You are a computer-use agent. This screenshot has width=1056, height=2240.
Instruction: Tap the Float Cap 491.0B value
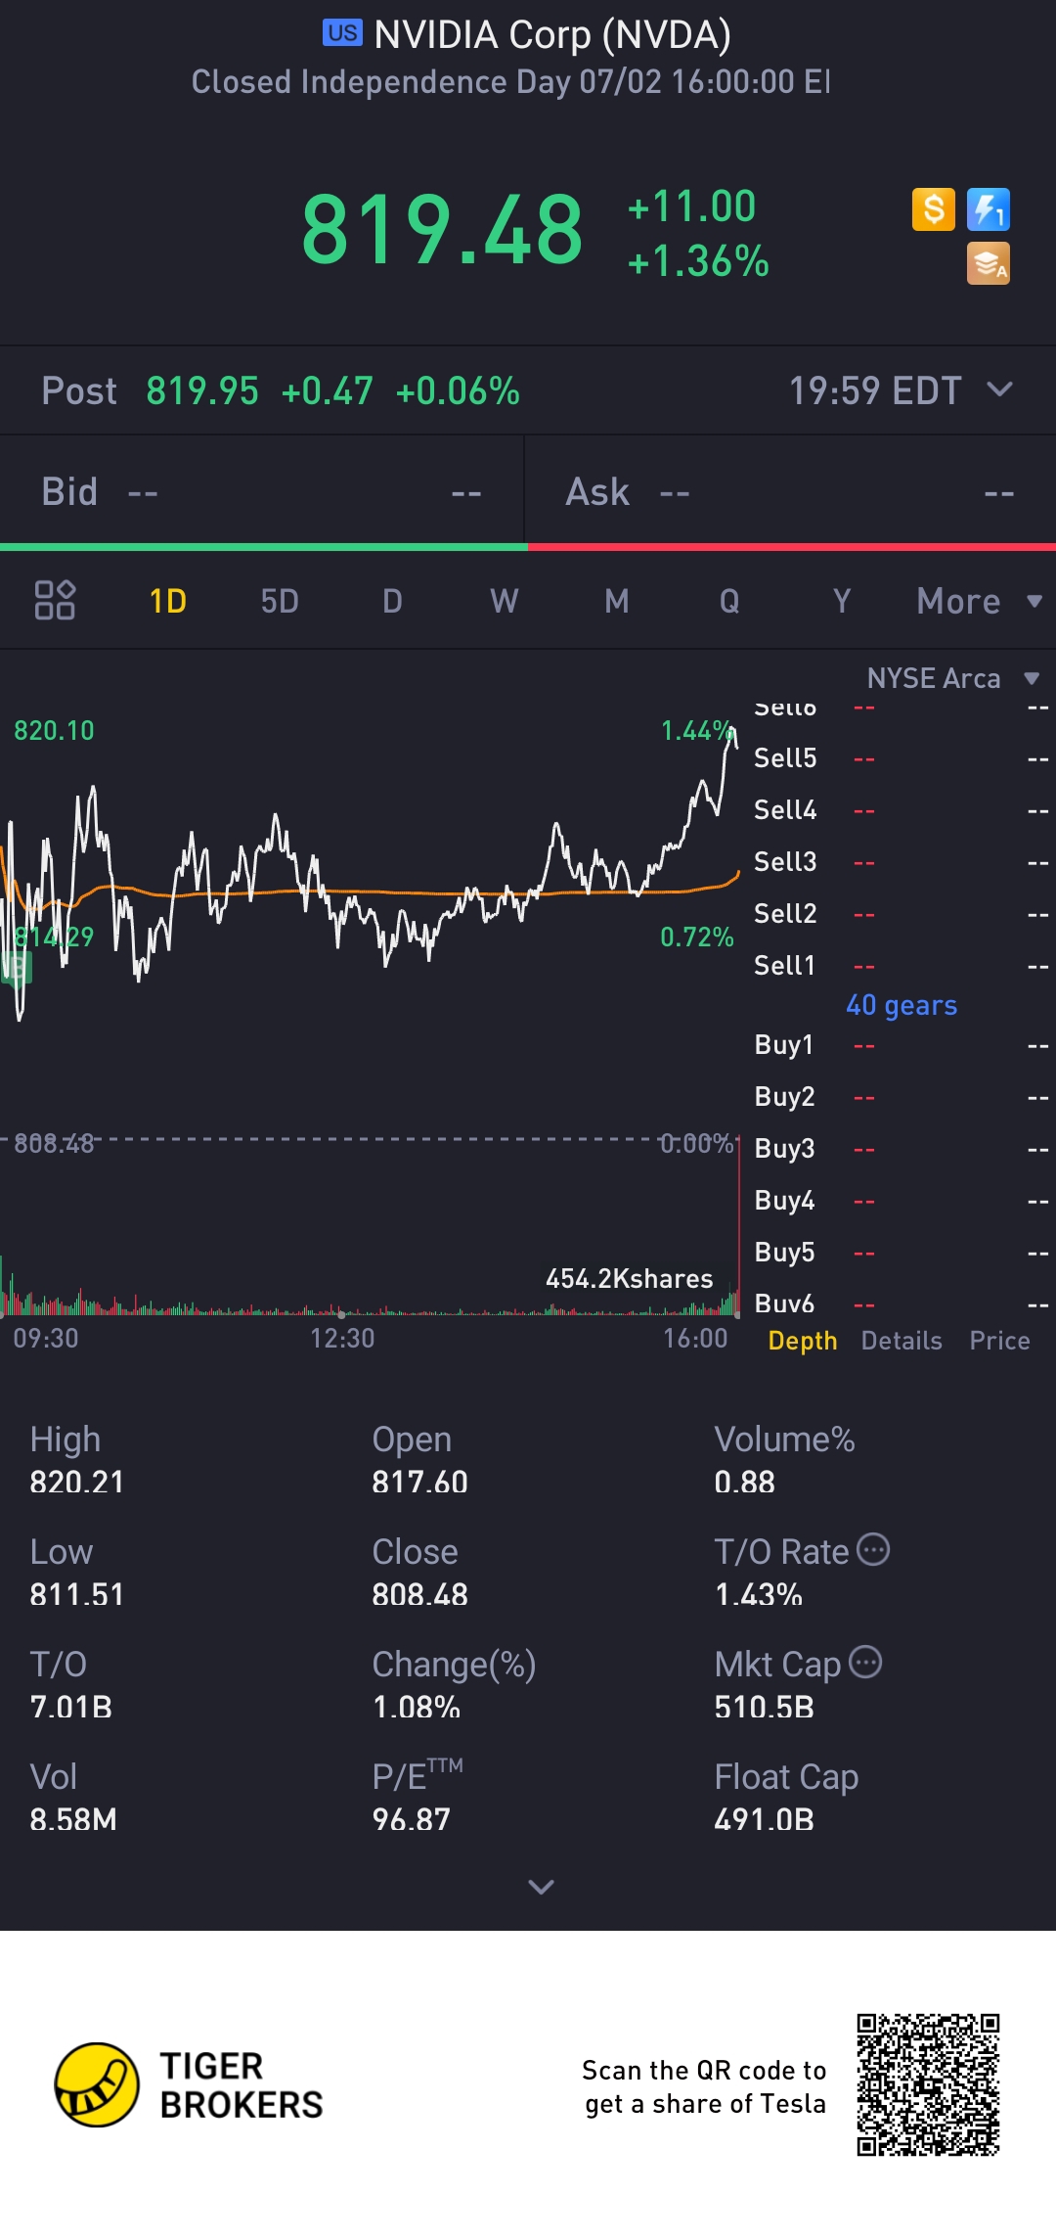[764, 1819]
